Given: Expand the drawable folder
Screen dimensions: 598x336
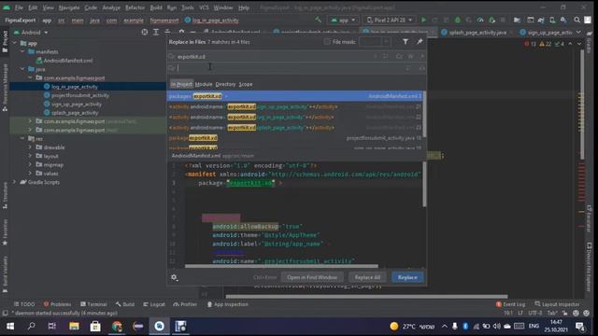Looking at the screenshot, I should [30, 147].
